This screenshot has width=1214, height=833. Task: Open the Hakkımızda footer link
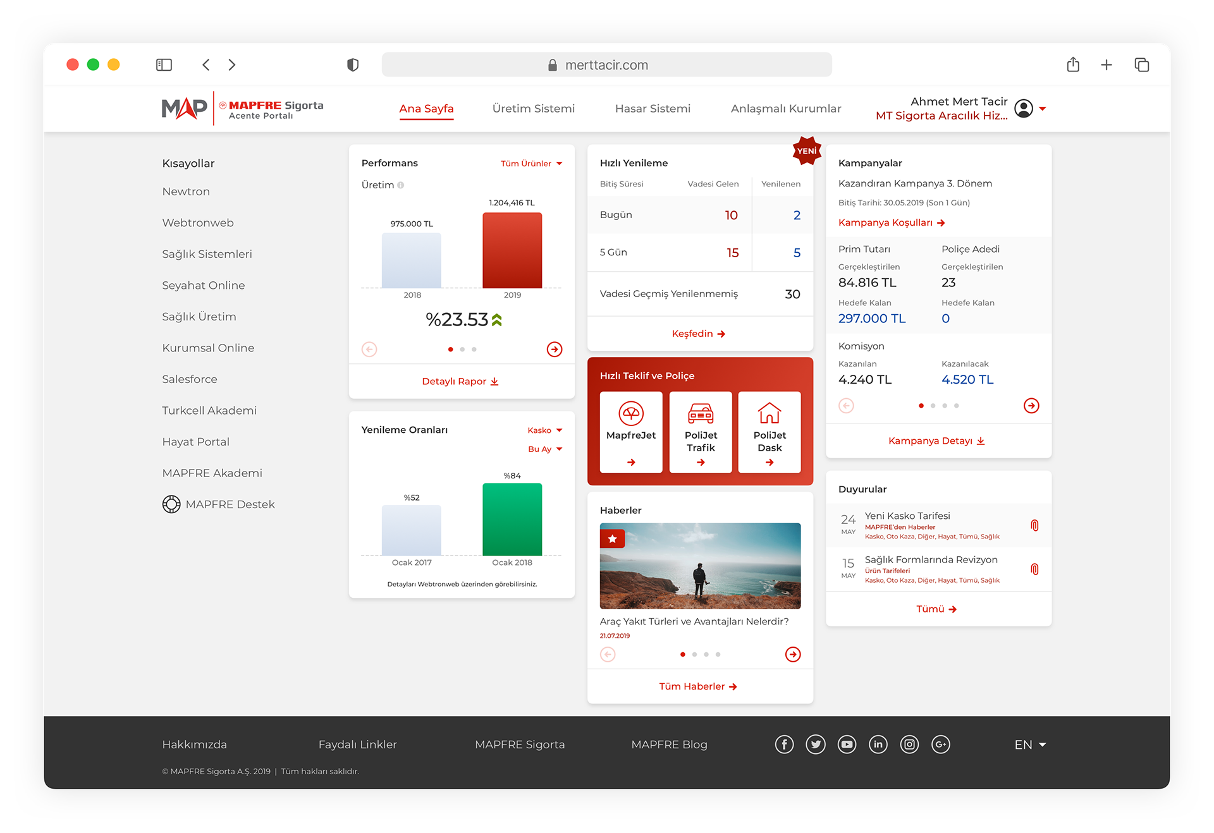coord(194,745)
